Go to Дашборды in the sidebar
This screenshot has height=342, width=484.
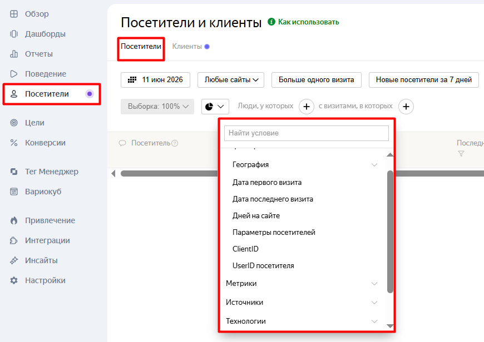(x=45, y=34)
